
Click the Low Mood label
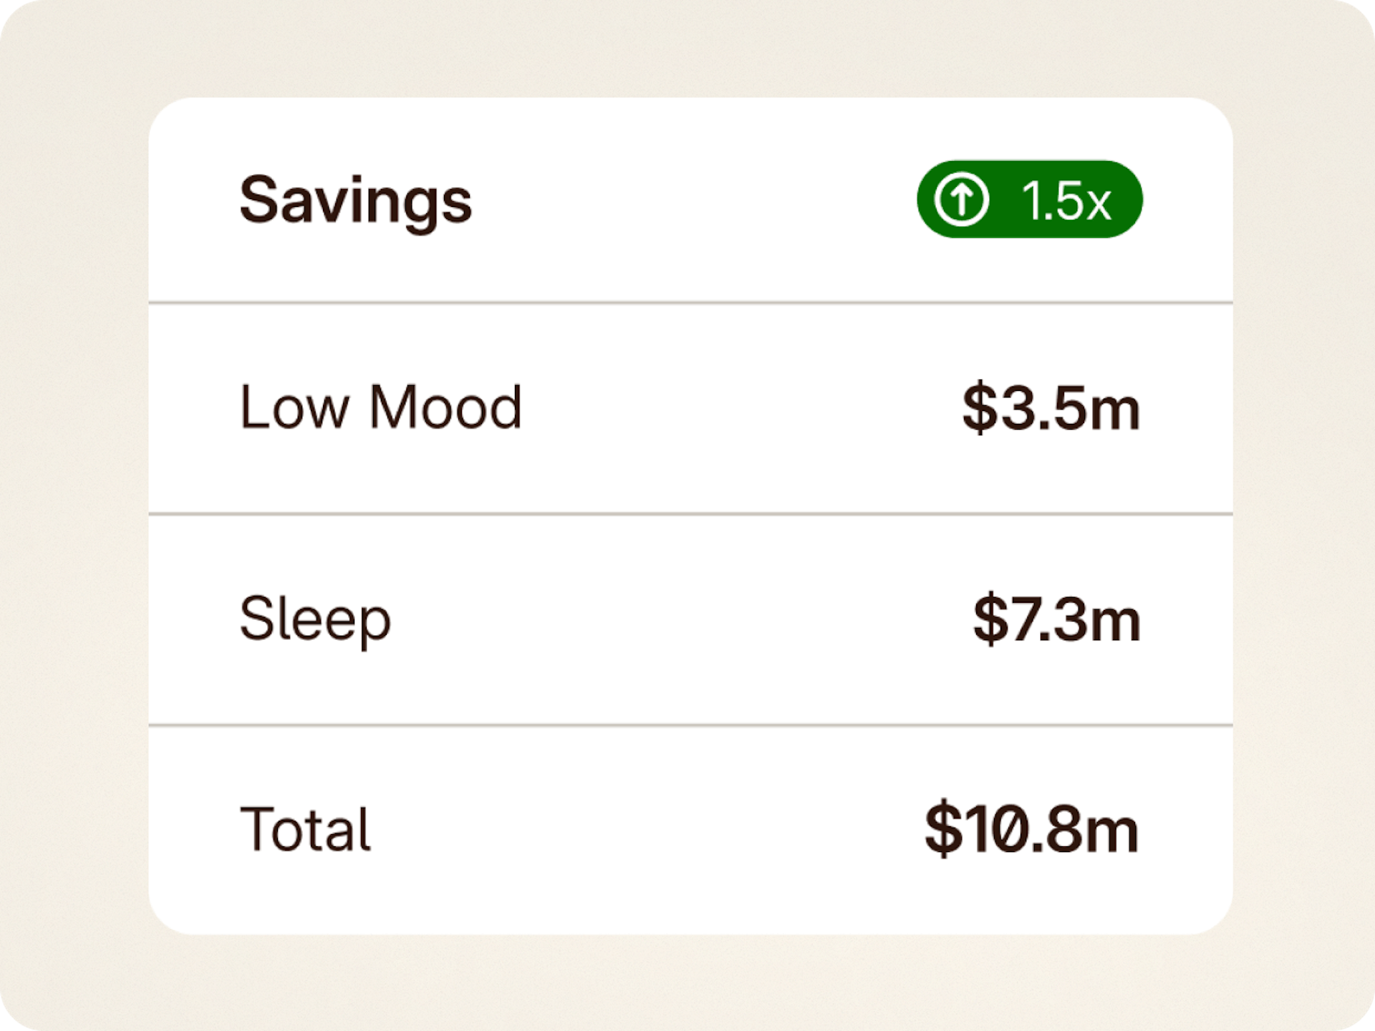pyautogui.click(x=380, y=407)
